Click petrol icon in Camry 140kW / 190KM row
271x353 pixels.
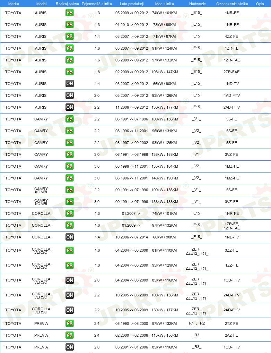69,178
